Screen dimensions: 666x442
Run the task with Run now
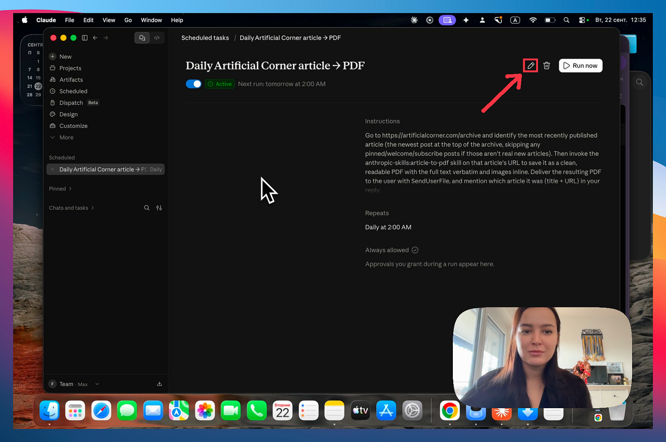[580, 66]
